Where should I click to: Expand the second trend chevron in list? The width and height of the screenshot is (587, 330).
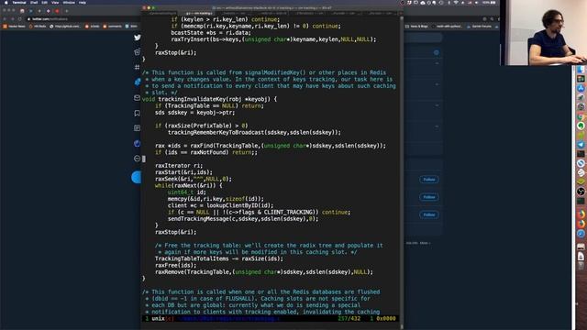tap(437, 84)
